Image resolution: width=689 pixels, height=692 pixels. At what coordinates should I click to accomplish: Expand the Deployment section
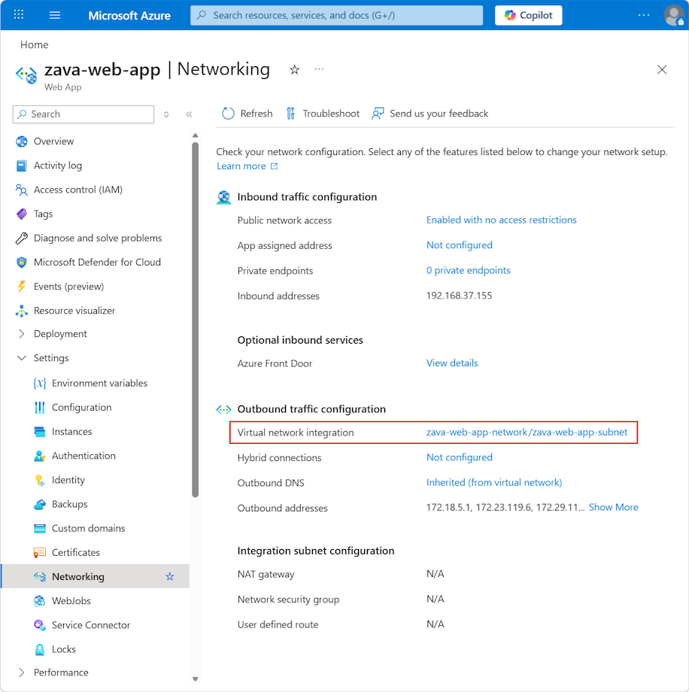22,334
